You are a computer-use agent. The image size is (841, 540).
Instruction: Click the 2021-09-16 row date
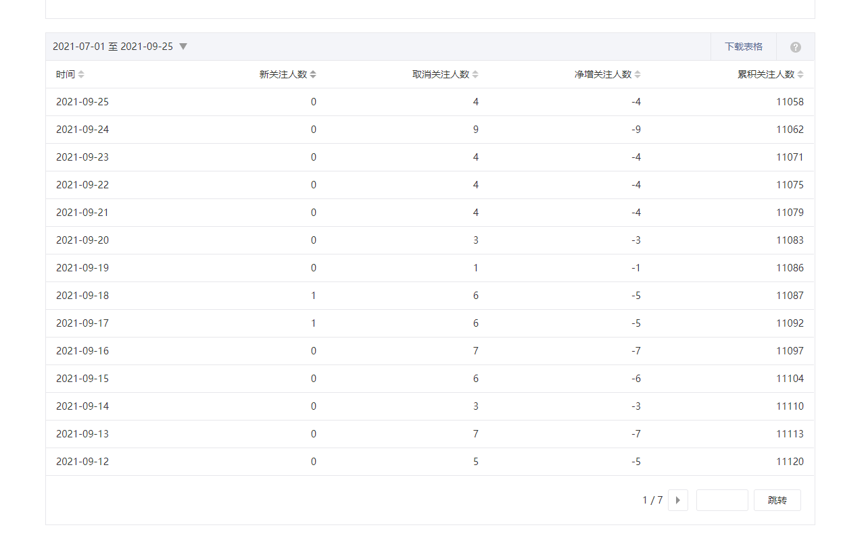click(x=82, y=351)
